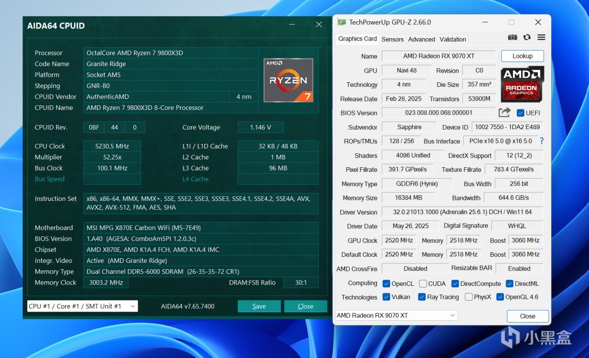Click the Device ID value

(x=507, y=127)
